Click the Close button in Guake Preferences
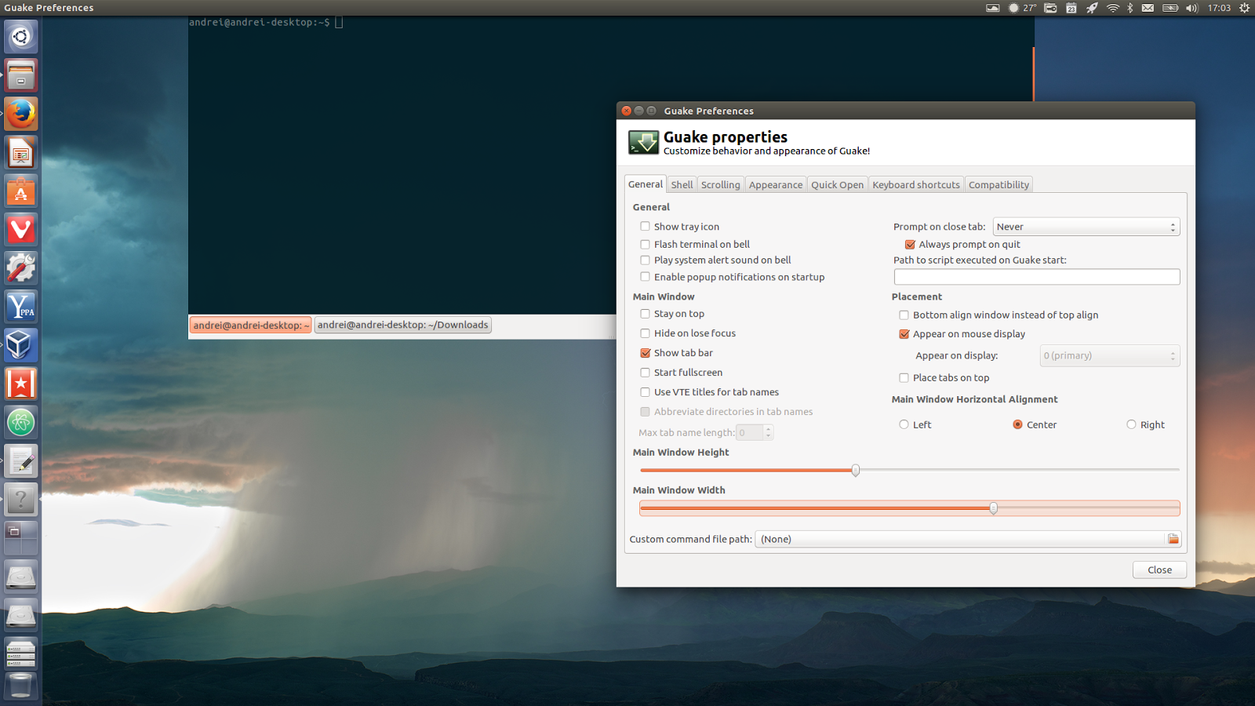Viewport: 1255px width, 706px height. 1159,570
